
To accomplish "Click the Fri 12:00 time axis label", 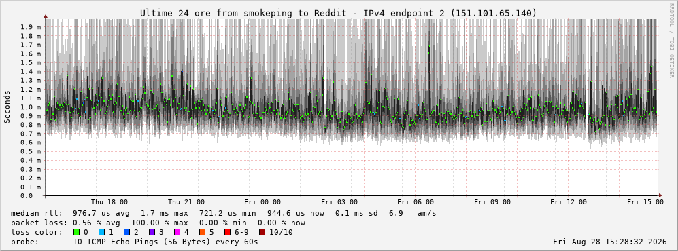I will 569,202.
